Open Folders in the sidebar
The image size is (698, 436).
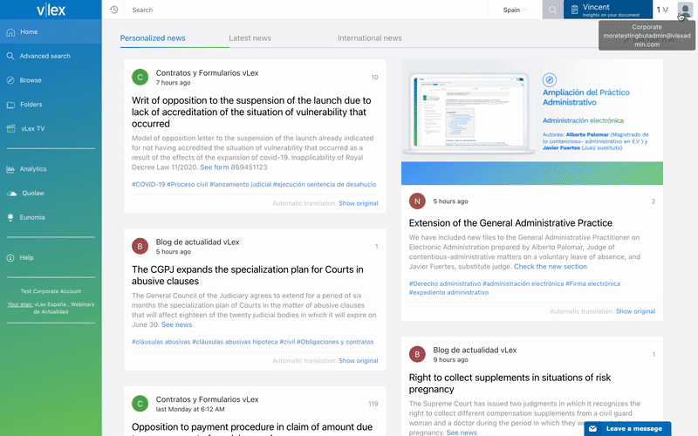tap(51, 105)
